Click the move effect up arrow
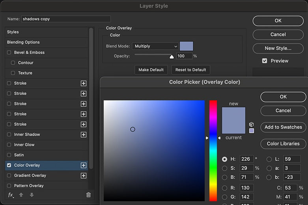Viewport: 308px width, 205px height. [21, 195]
